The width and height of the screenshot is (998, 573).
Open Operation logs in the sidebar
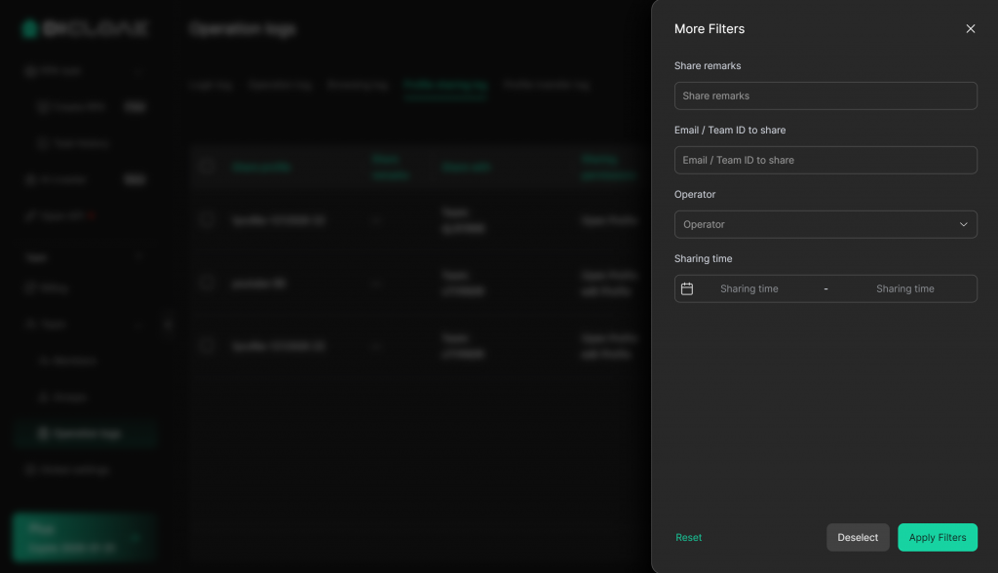[x=87, y=434]
